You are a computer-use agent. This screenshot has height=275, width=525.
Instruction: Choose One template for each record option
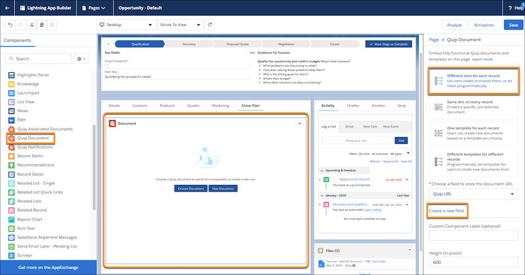(x=473, y=133)
